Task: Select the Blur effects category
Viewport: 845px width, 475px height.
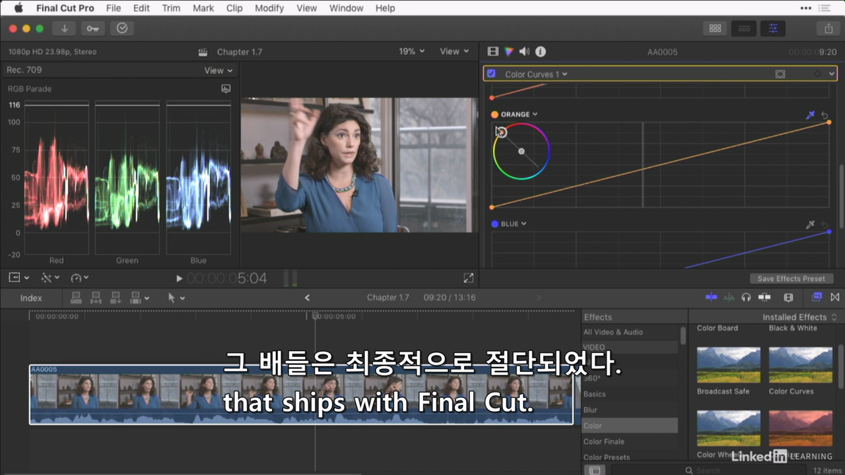Action: [590, 410]
